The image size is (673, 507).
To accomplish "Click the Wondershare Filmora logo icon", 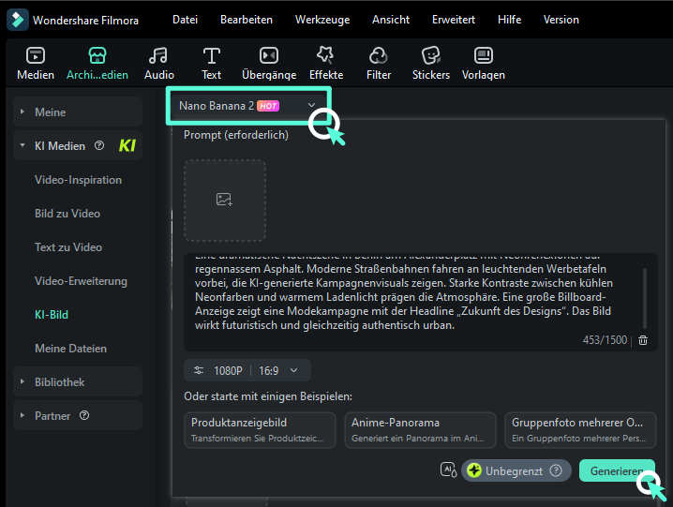I will coord(18,20).
